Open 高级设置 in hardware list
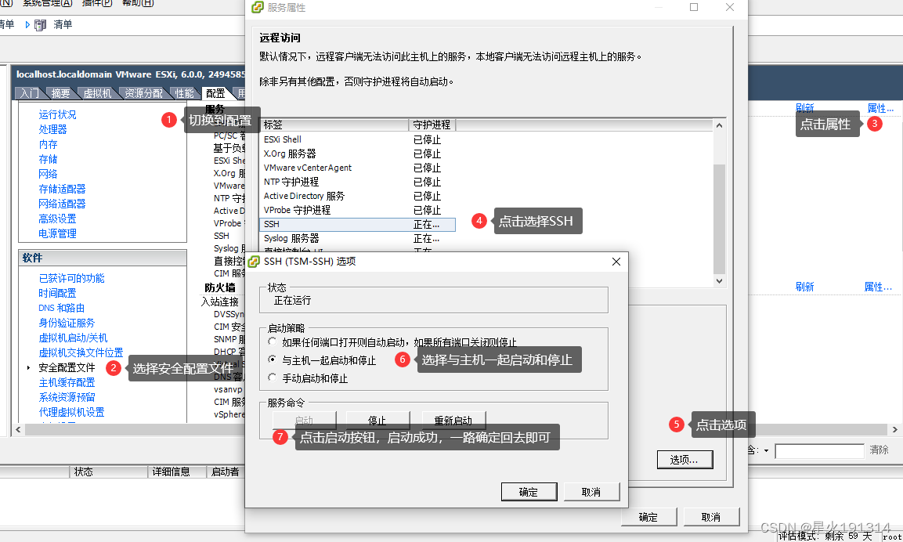Image resolution: width=903 pixels, height=542 pixels. [x=58, y=219]
